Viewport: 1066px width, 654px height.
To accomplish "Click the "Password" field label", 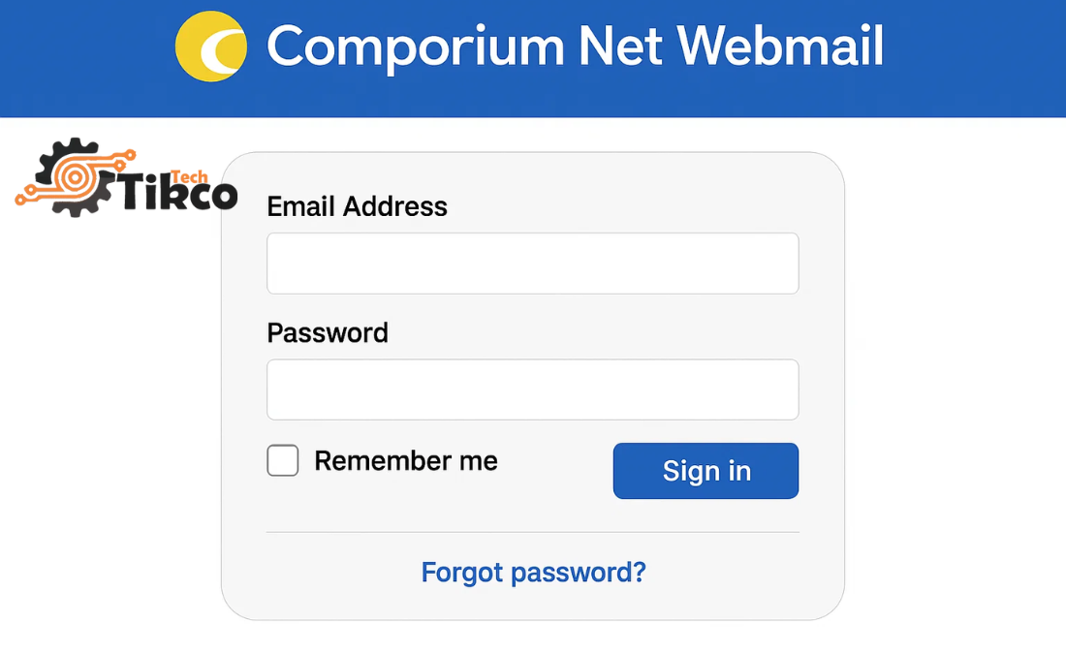I will pos(328,332).
